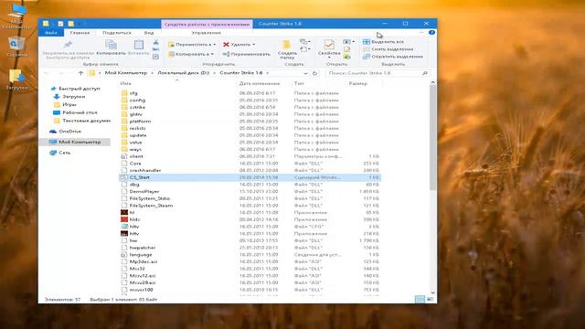Click the scrollbar down arrow in file list

click(432, 292)
